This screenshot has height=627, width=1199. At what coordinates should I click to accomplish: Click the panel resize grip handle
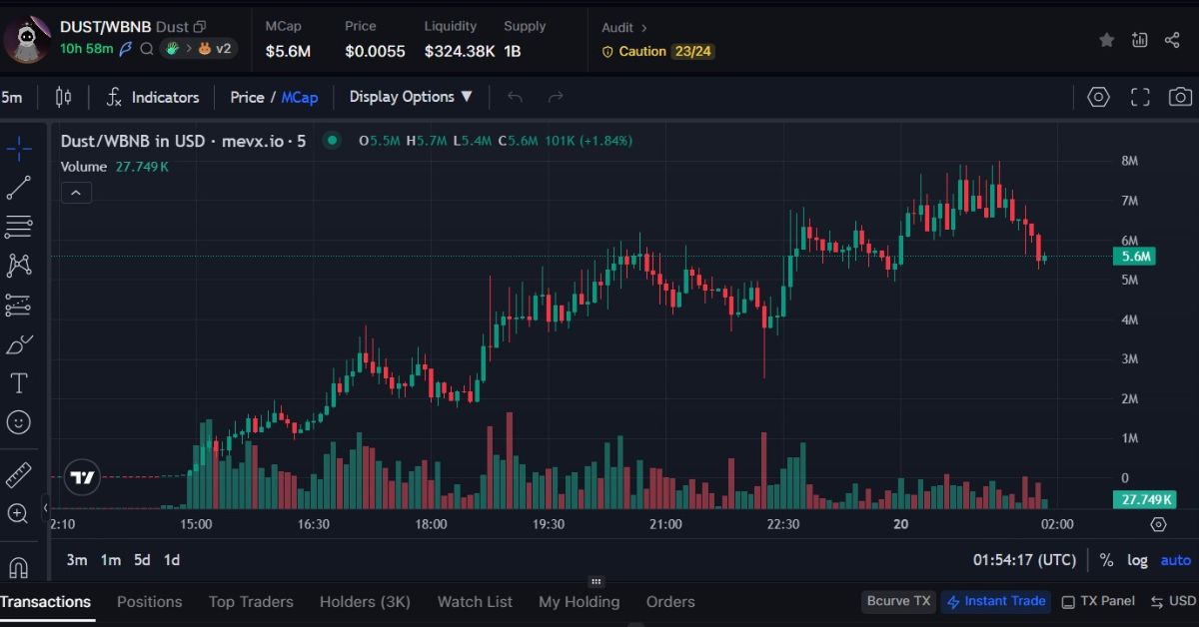coord(597,581)
